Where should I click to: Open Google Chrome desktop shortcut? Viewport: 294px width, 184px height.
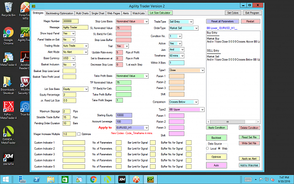coord(8,36)
